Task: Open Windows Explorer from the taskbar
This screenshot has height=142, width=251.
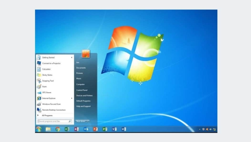Action: point(48,129)
